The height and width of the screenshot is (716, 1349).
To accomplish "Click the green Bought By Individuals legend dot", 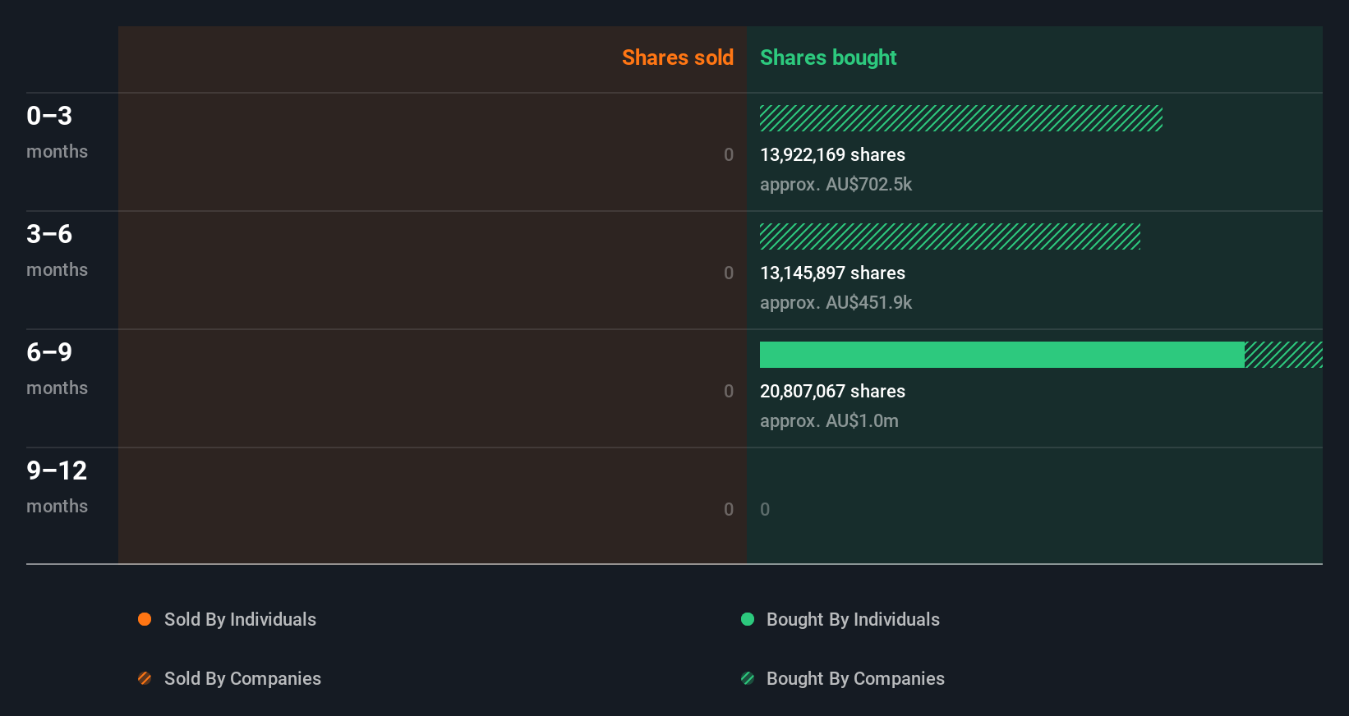I will (x=748, y=619).
